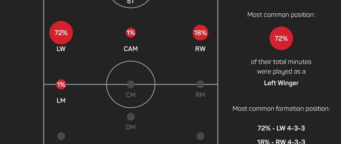The image size is (341, 144).
Task: Click the large 72% circle in summary panel
Action: 281,38
